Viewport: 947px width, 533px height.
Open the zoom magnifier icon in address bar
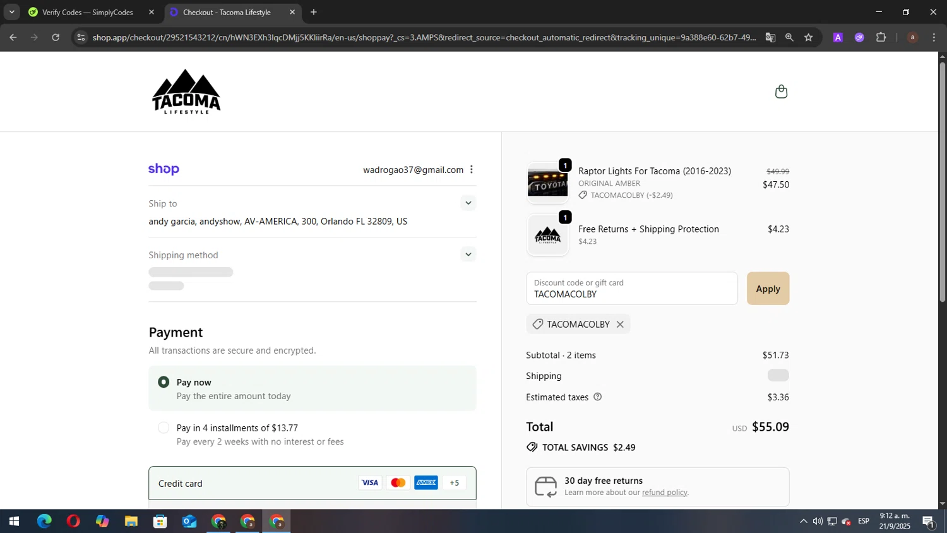[789, 37]
